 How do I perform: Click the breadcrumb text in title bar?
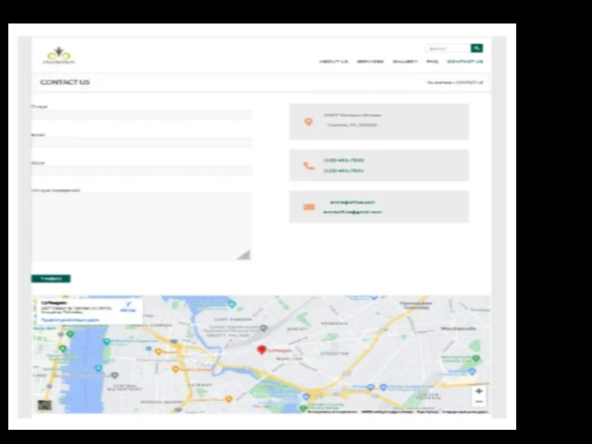coord(455,82)
